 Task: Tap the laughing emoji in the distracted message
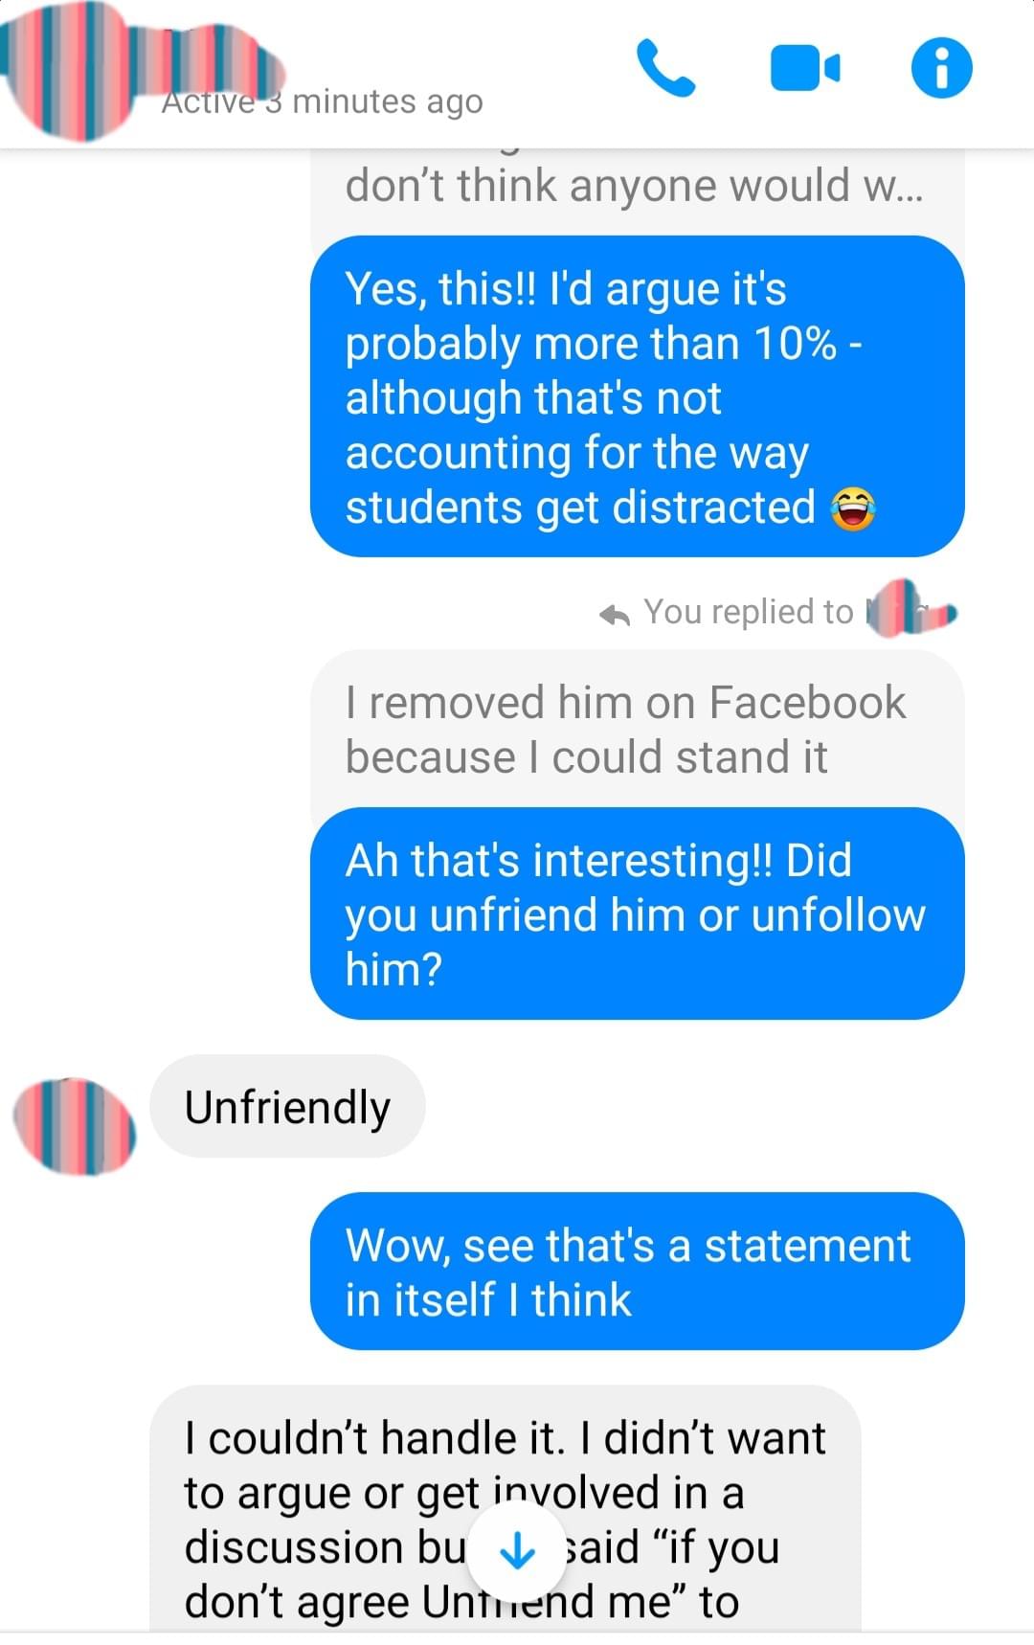(852, 508)
